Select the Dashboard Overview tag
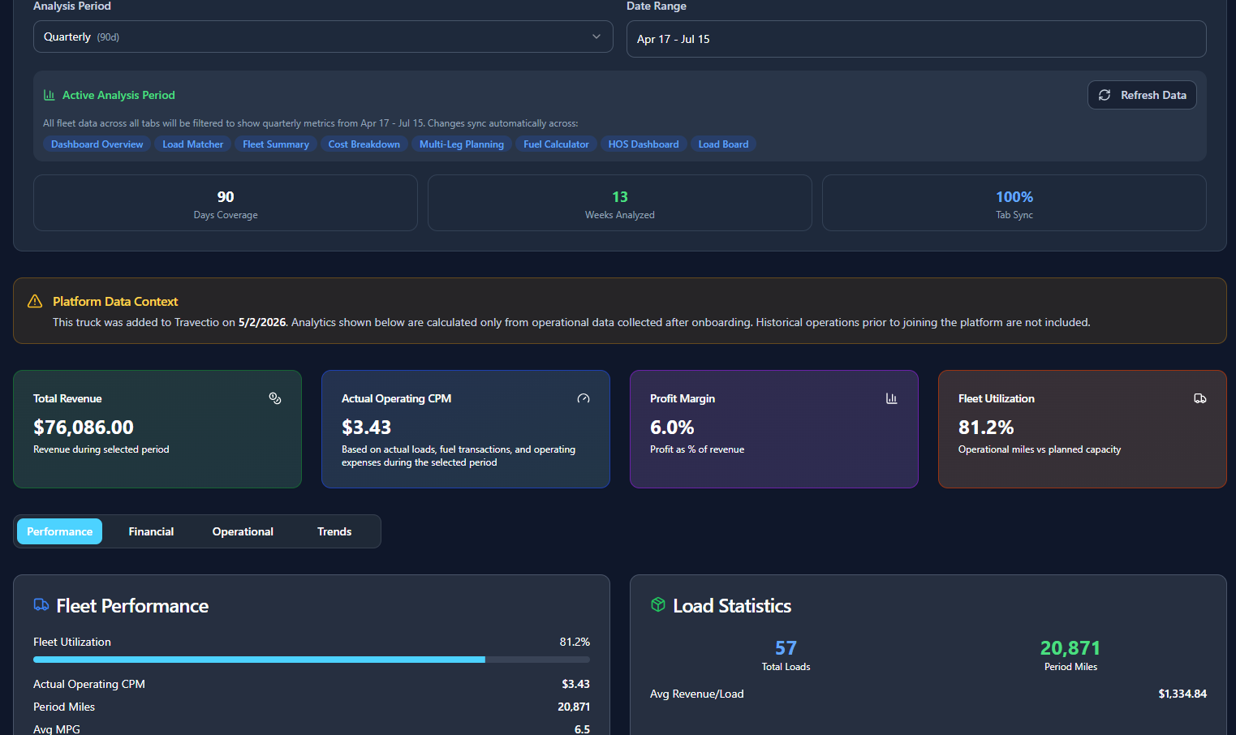This screenshot has width=1236, height=735. 97,144
